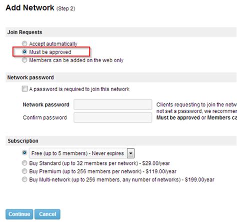The height and width of the screenshot is (222, 237).
Task: Click into the Confirm password field
Action: [113, 117]
